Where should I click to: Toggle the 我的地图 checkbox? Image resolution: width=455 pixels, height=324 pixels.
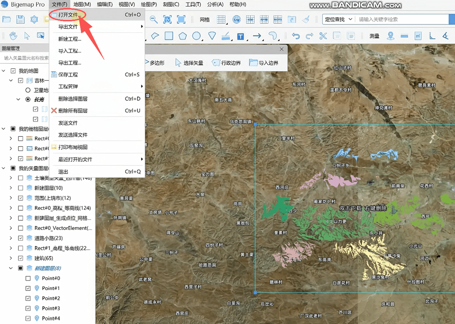click(13, 71)
